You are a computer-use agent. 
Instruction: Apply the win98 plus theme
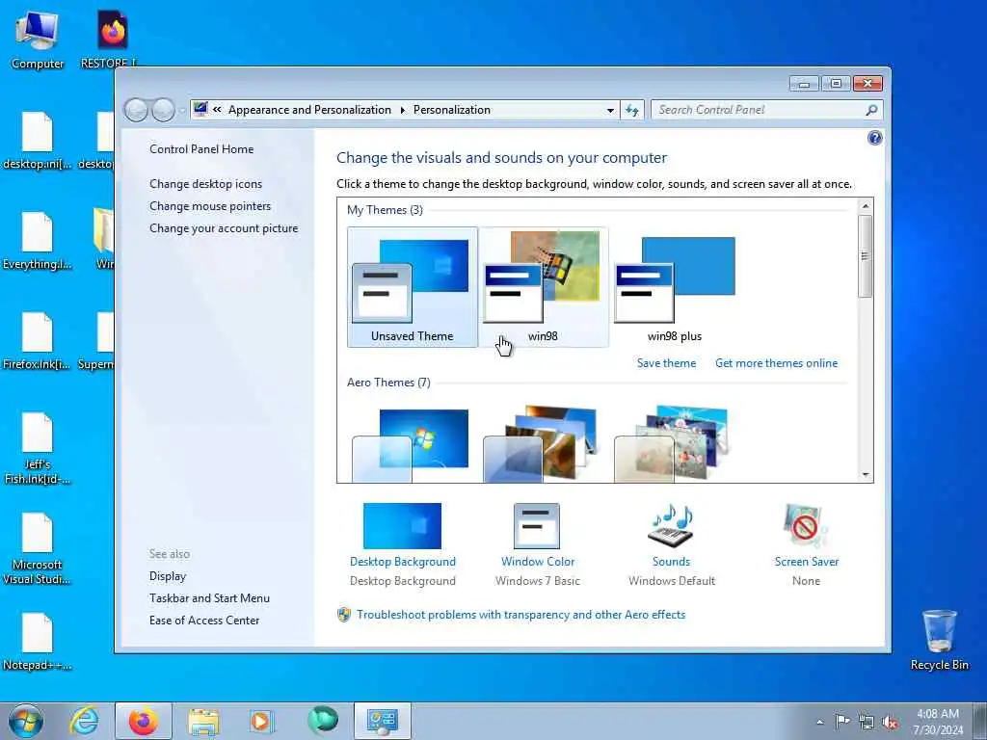[674, 287]
